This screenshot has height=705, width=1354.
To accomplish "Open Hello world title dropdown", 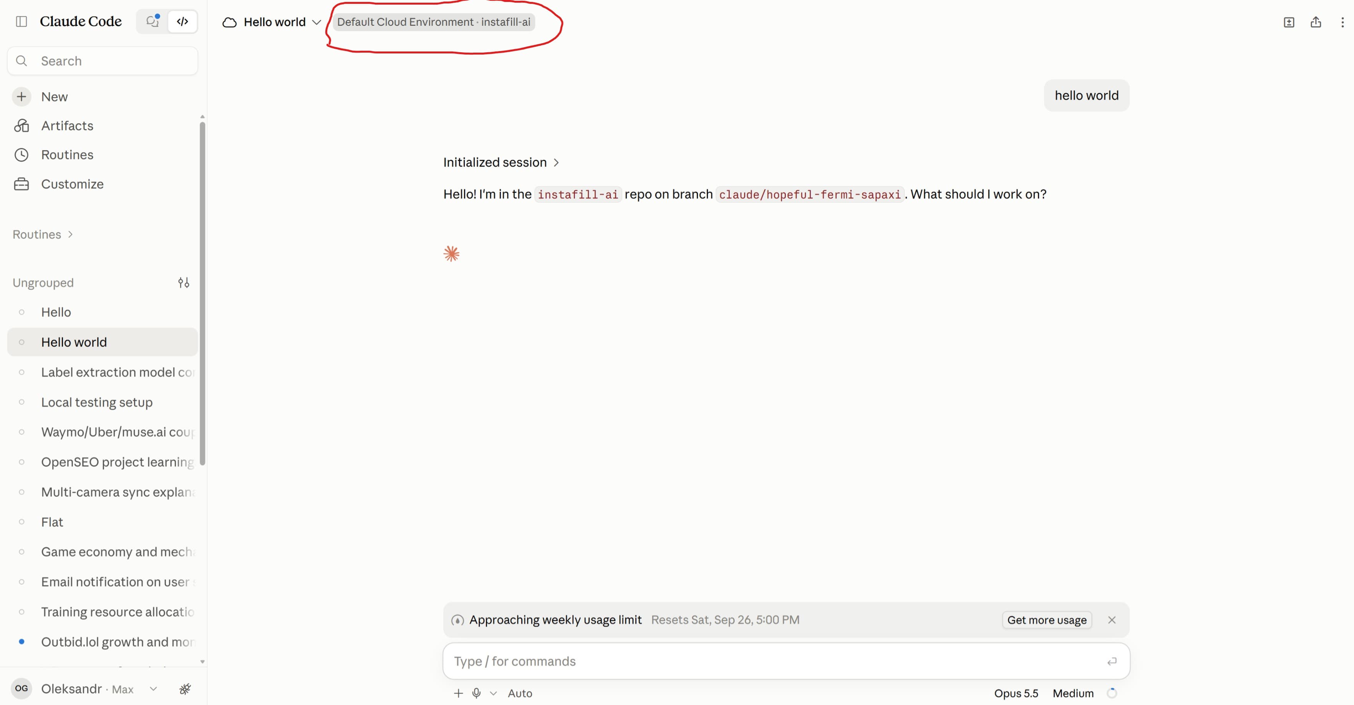I will [317, 22].
